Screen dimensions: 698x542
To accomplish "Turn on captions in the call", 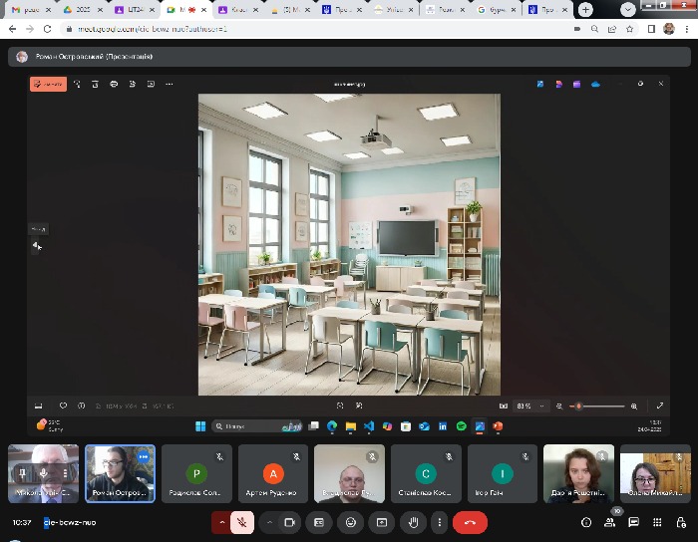I will point(319,522).
